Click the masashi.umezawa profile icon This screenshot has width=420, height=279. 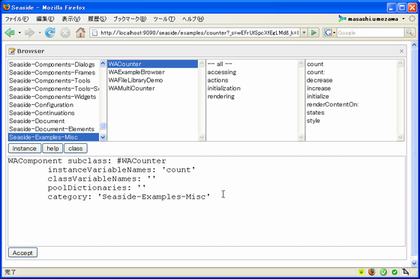(342, 19)
